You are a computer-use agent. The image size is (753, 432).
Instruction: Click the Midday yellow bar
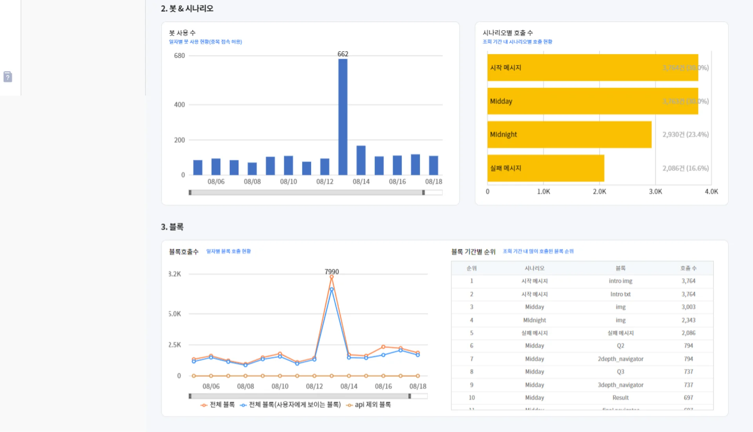(x=592, y=101)
